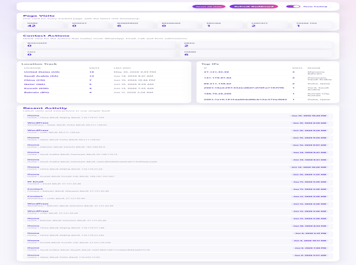Select the Kuwait (KW) location entry

104,88
